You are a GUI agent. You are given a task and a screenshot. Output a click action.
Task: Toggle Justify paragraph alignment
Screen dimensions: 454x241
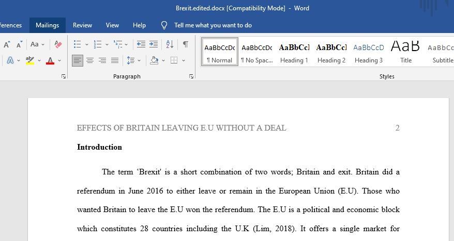(115, 60)
